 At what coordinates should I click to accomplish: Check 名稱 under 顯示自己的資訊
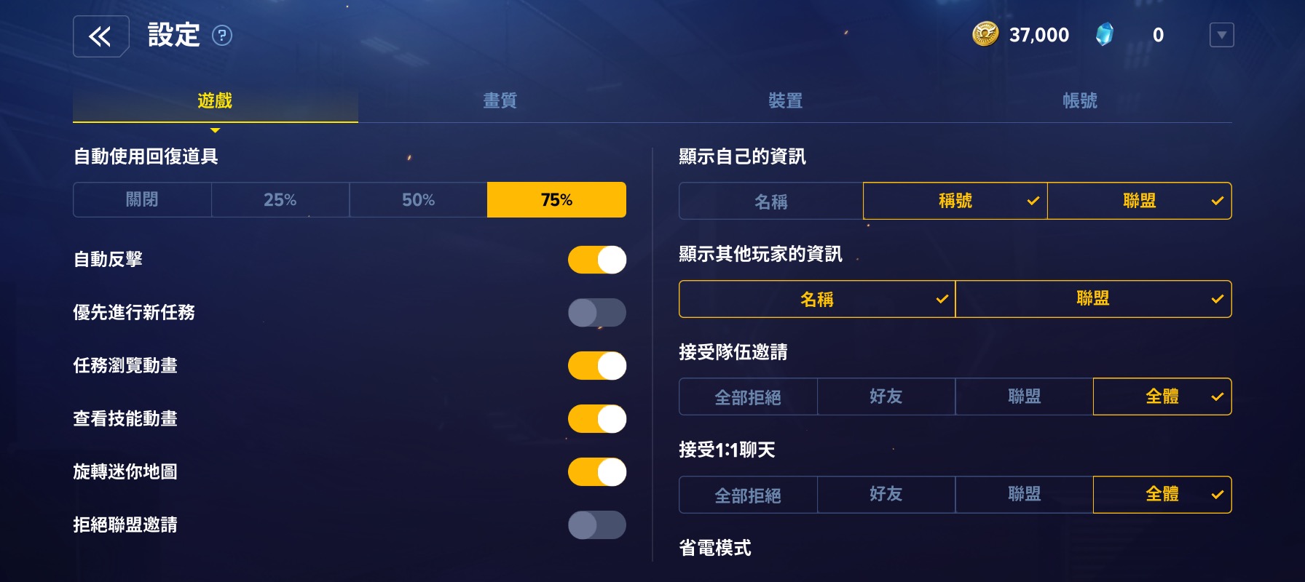coord(770,201)
